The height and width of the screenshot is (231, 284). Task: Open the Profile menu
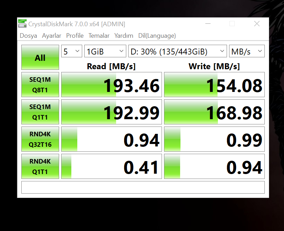(x=74, y=36)
